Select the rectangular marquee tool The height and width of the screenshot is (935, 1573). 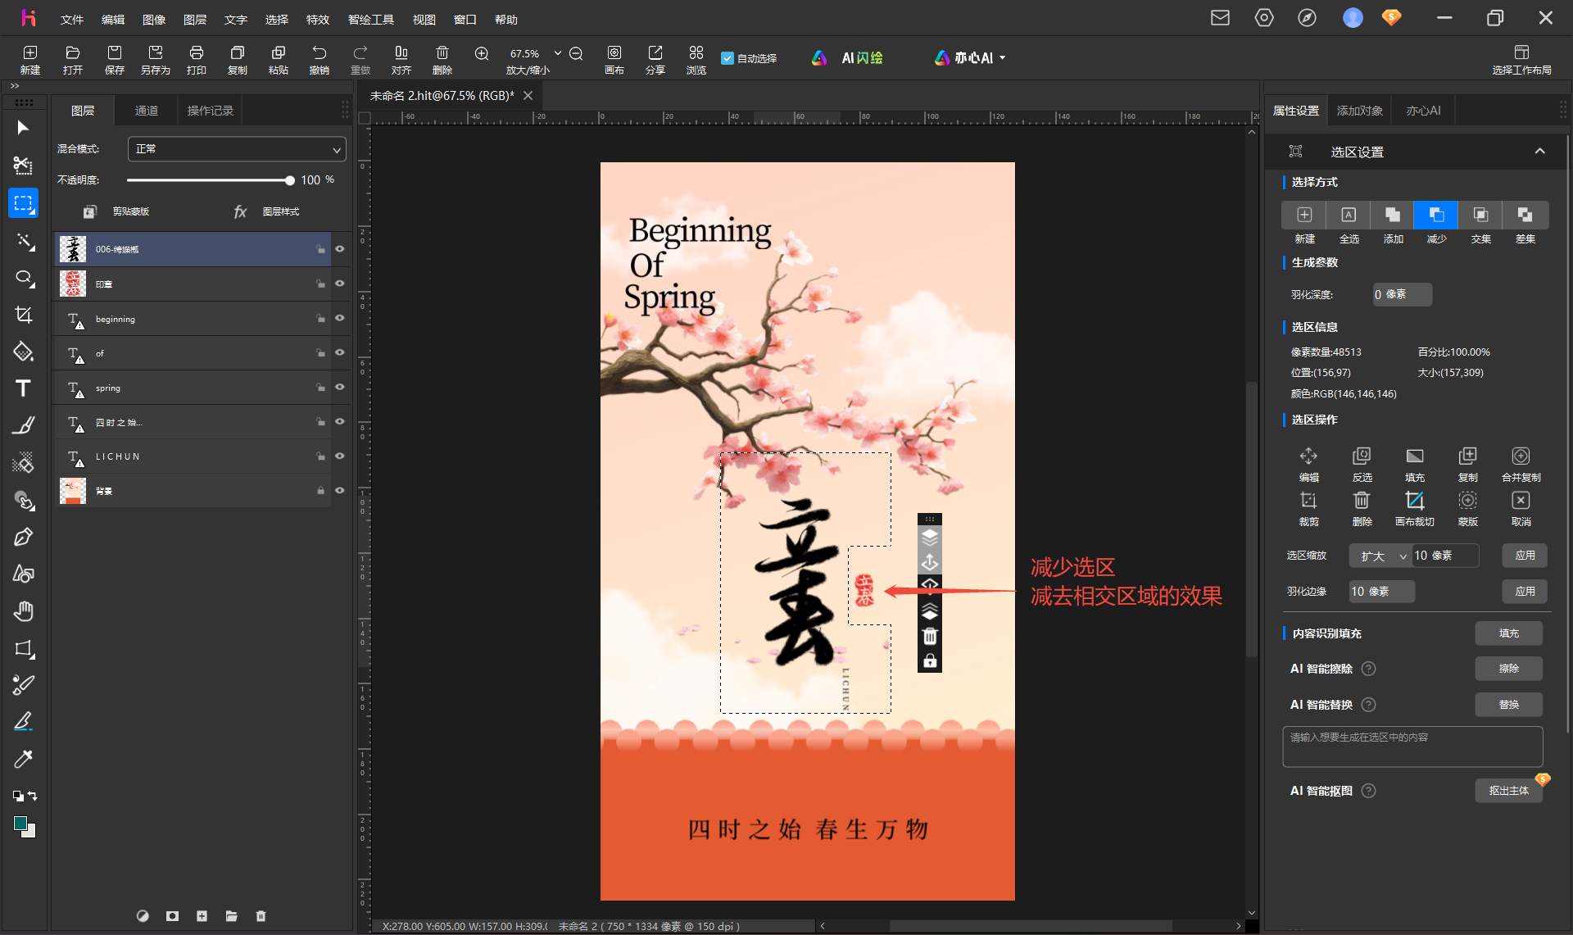pos(23,203)
